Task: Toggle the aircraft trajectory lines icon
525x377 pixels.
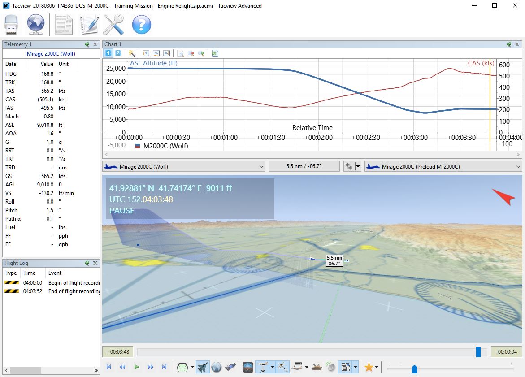Action: (x=283, y=367)
